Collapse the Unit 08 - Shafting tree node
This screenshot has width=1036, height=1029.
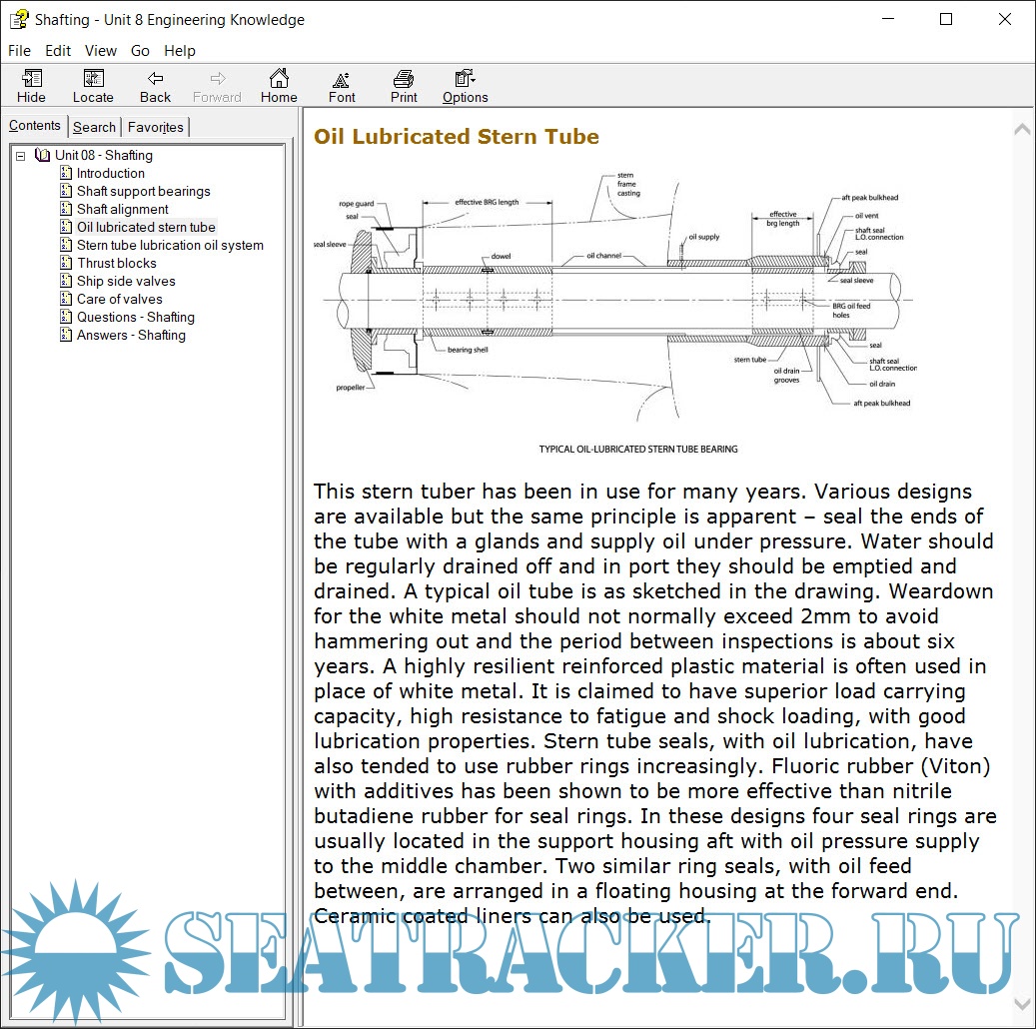point(21,156)
